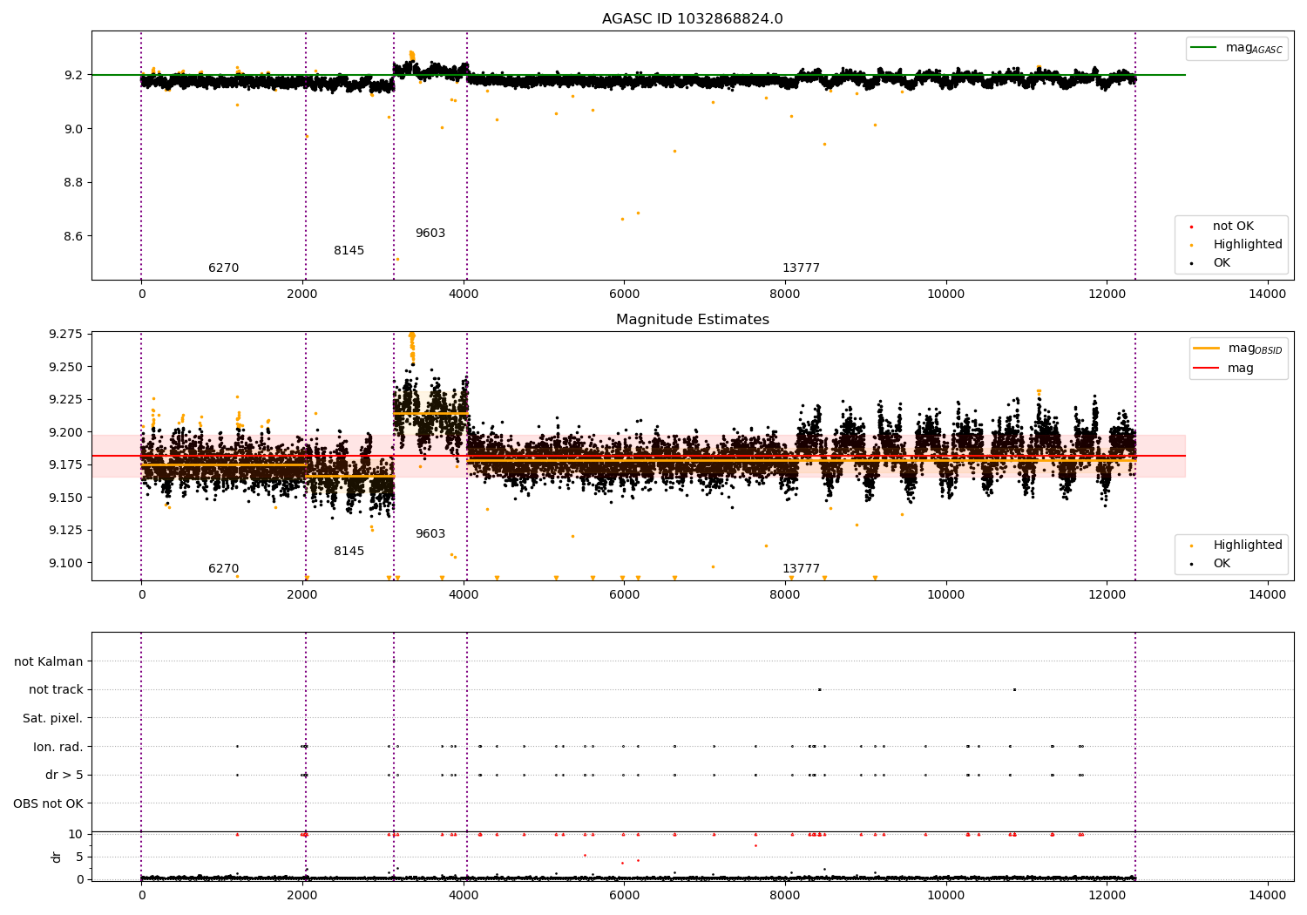This screenshot has width=1307, height=915.
Task: Click the 9.225 y-axis tick label
Action: tap(66, 400)
